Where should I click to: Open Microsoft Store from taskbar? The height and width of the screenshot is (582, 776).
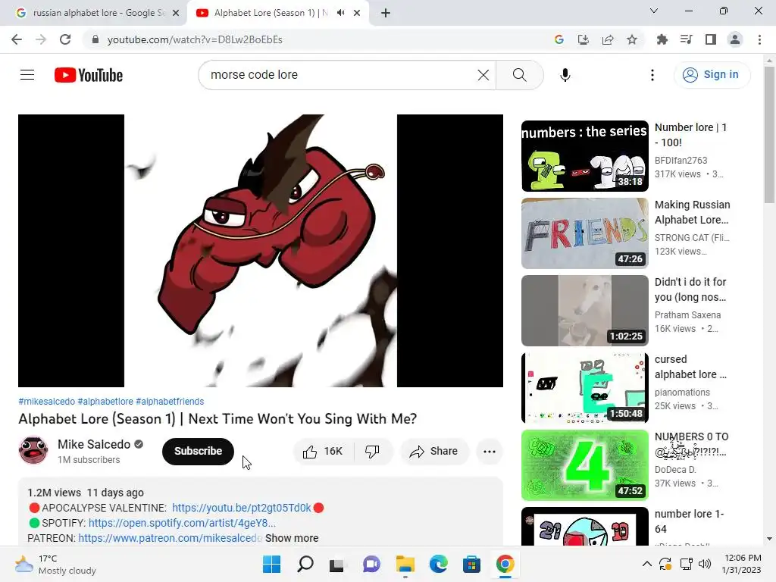471,564
